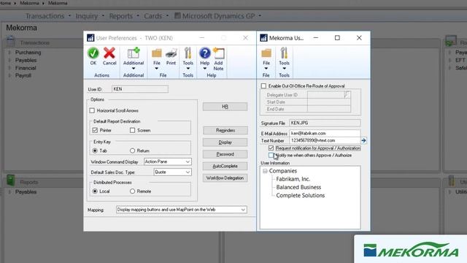Check Notify me when others Approve
Viewport: 467px width, 263px height.
coord(271,155)
